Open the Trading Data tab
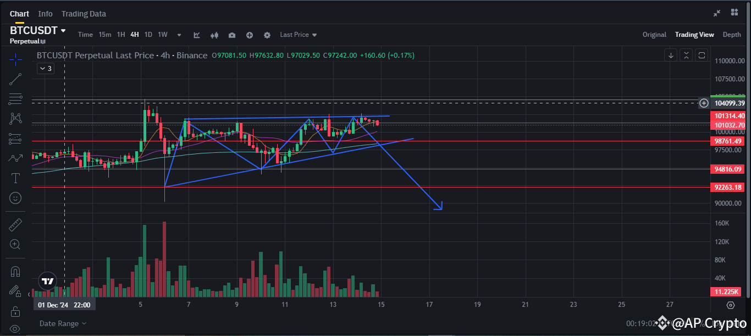The width and height of the screenshot is (751, 336). click(x=84, y=14)
